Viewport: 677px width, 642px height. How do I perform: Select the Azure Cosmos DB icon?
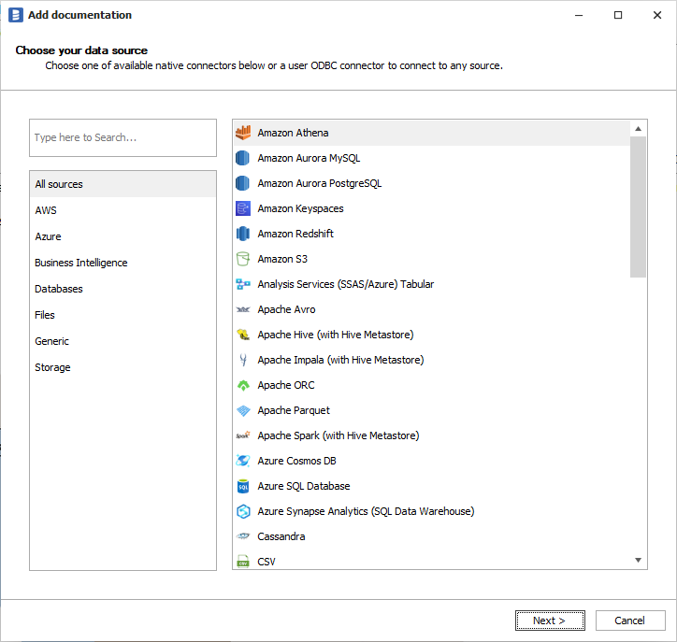point(243,461)
